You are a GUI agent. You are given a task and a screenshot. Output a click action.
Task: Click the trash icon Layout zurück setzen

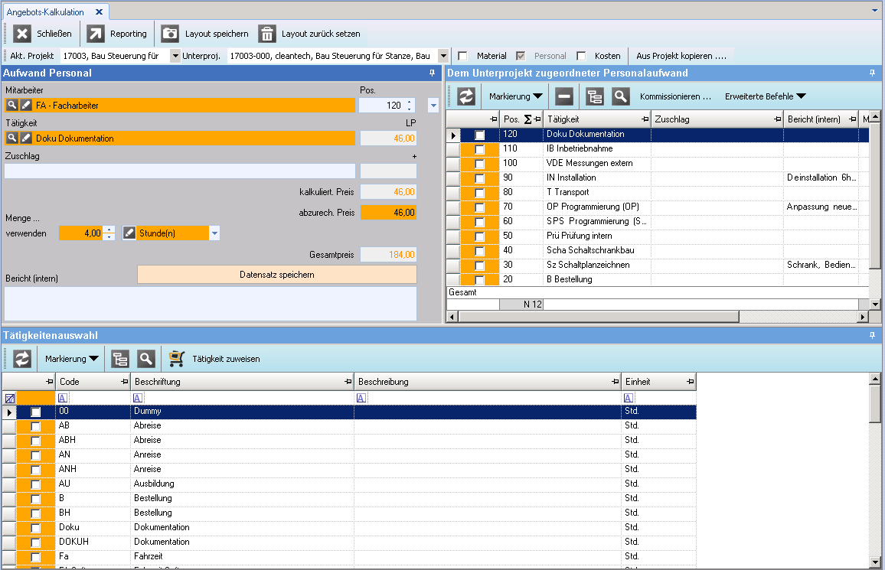tap(267, 34)
